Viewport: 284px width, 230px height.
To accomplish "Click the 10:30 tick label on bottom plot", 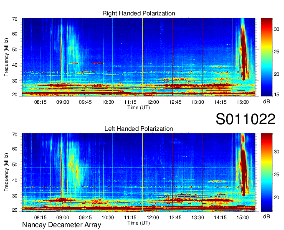I will click(x=108, y=217).
